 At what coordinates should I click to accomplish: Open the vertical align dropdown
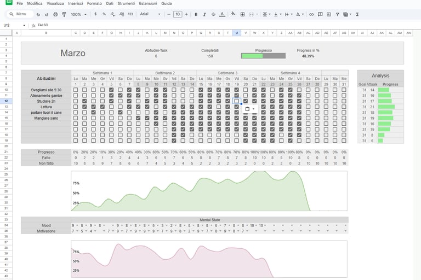click(277, 14)
